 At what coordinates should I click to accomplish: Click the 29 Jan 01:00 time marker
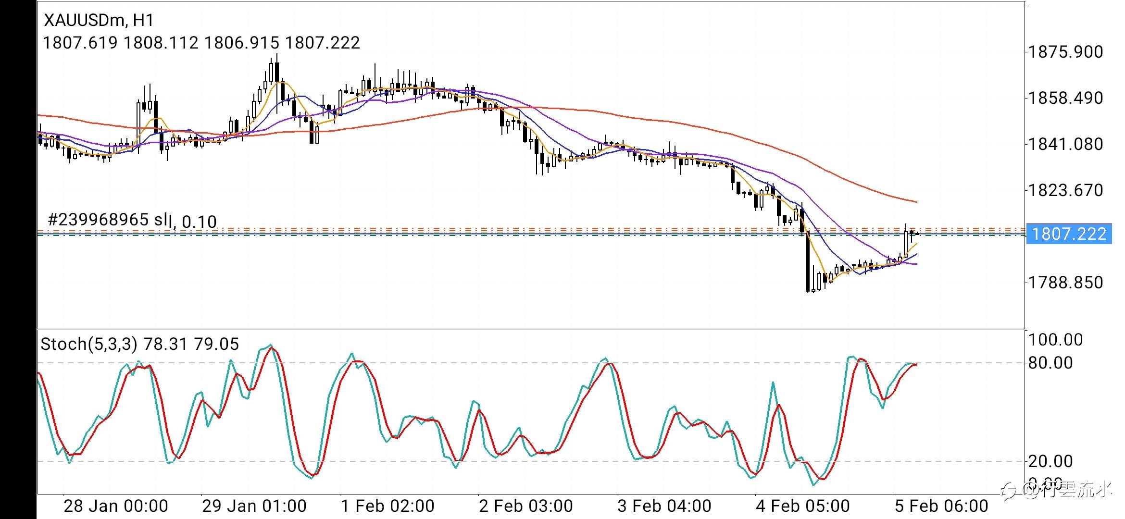pyautogui.click(x=254, y=506)
